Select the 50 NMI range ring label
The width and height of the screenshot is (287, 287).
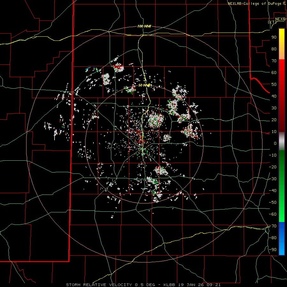[x=144, y=85]
